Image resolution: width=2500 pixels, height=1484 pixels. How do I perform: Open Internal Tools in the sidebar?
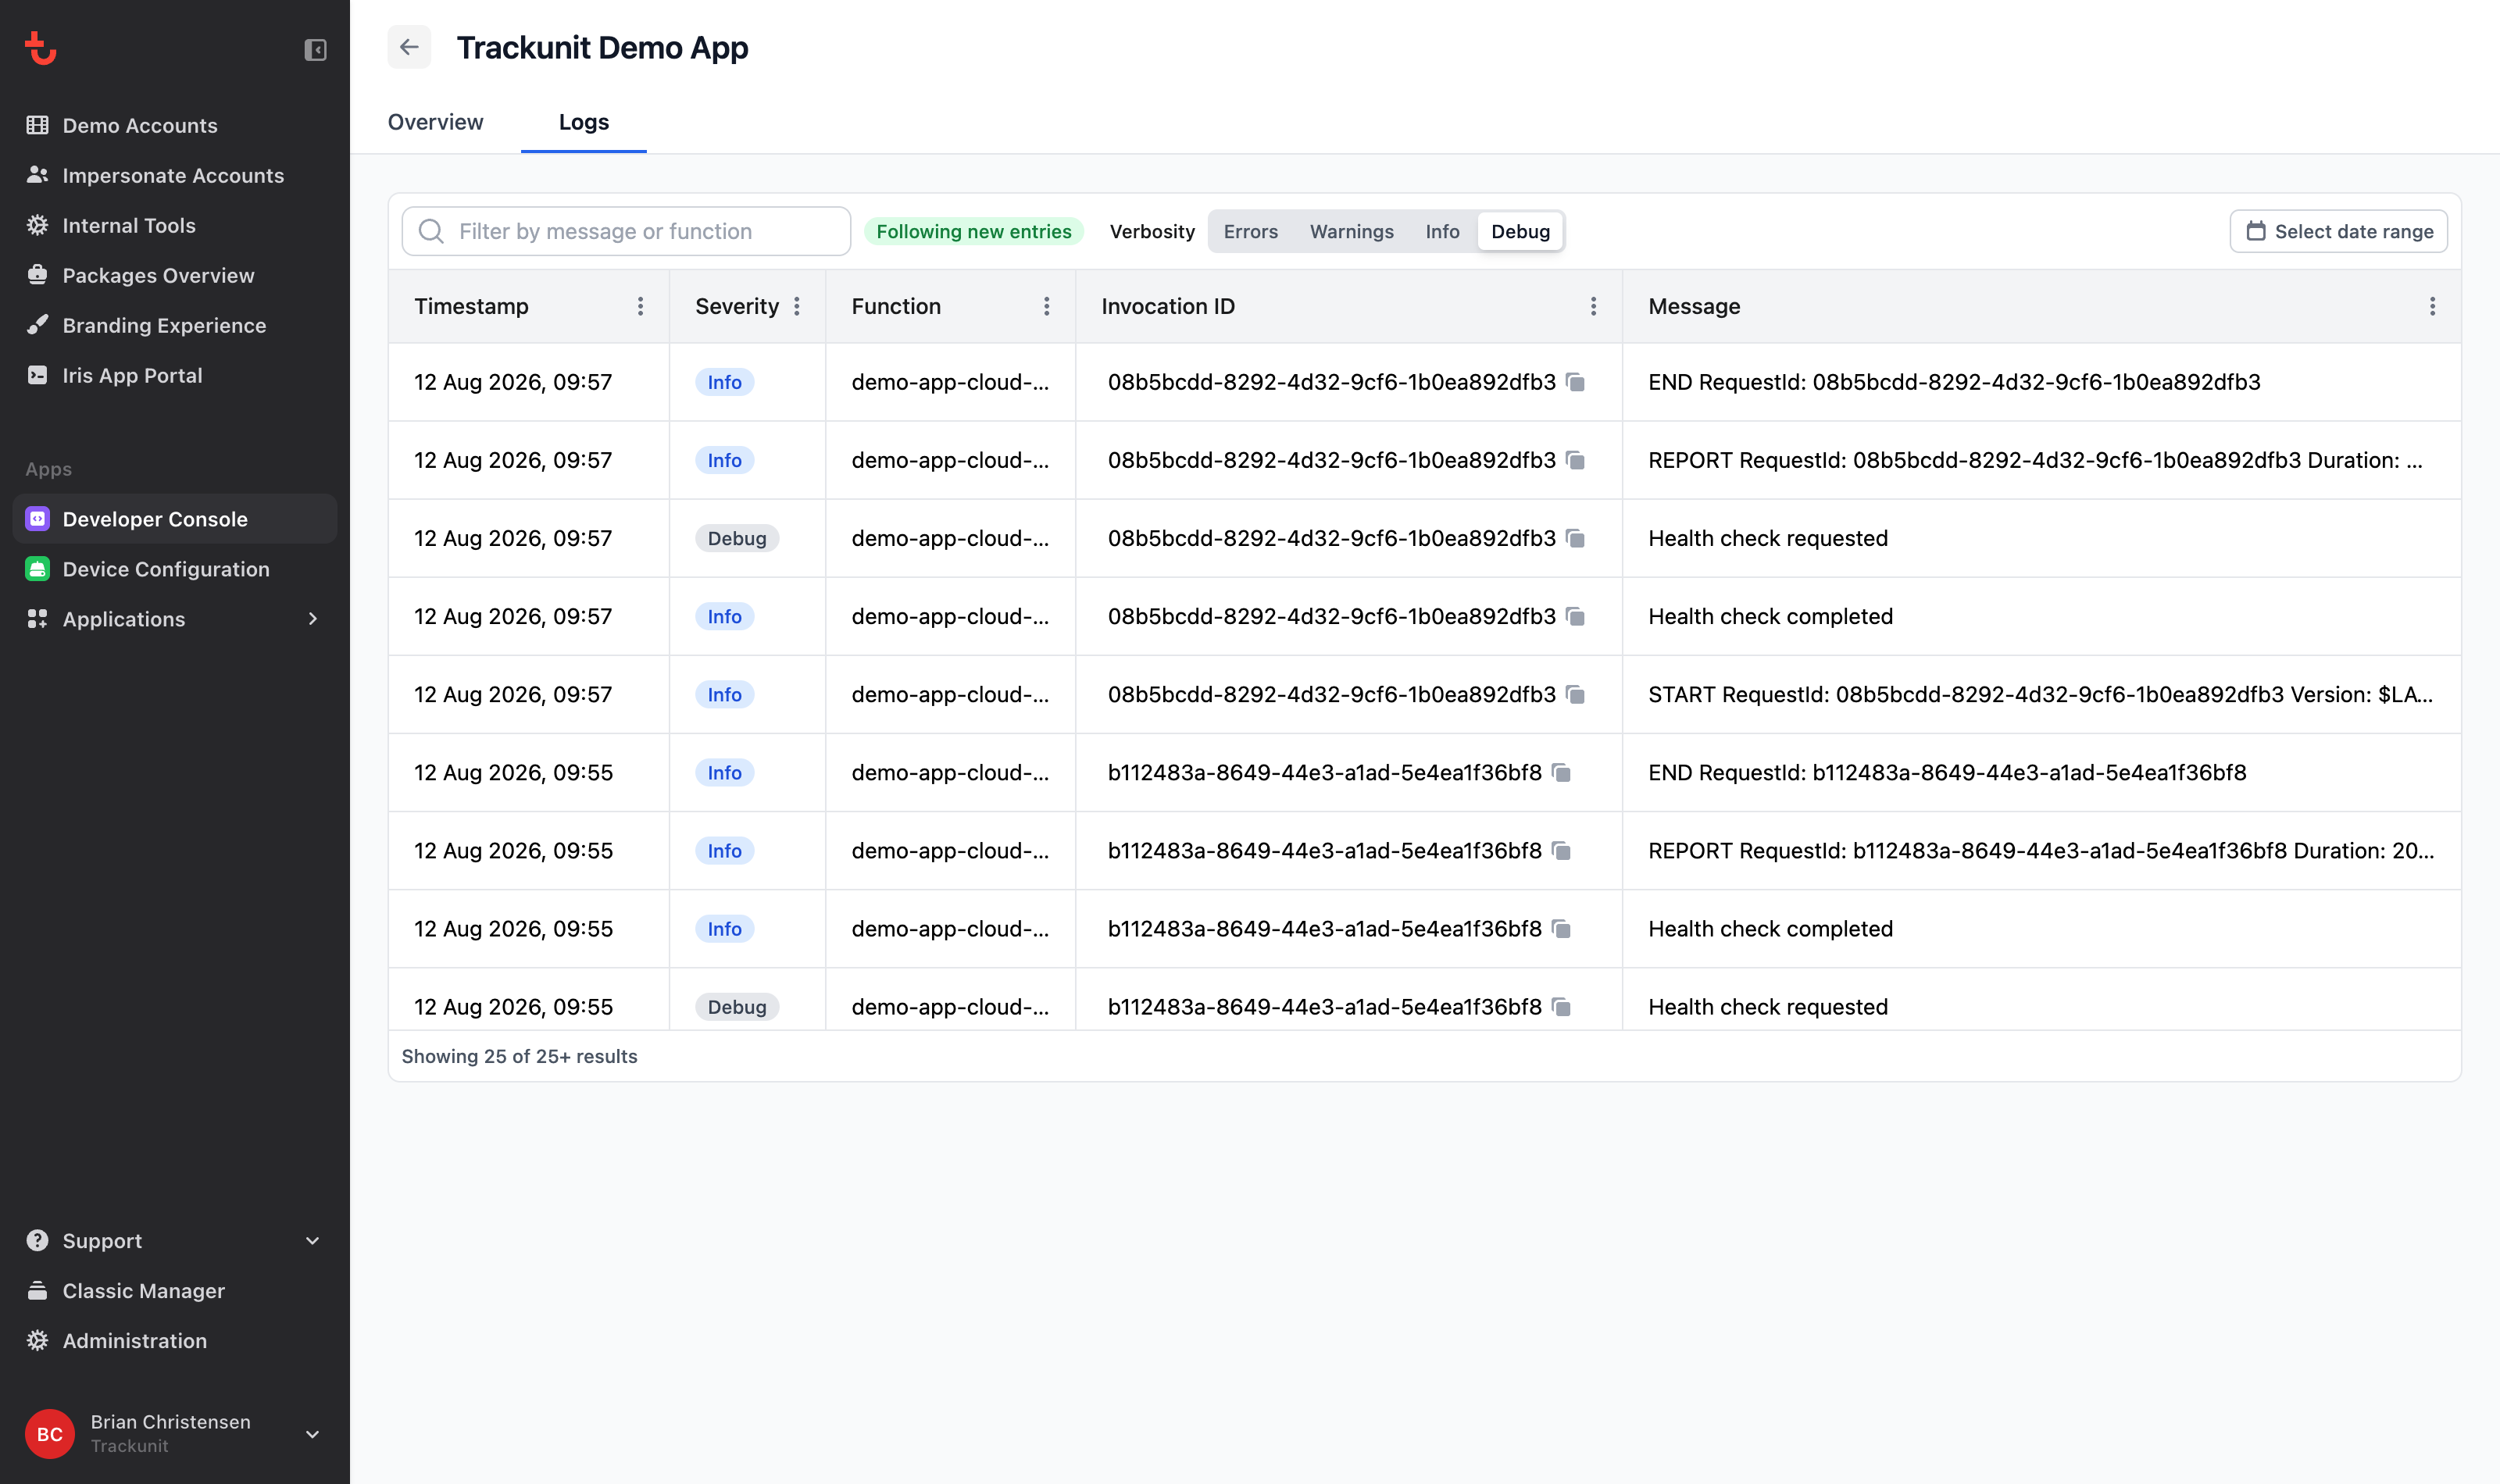click(175, 225)
